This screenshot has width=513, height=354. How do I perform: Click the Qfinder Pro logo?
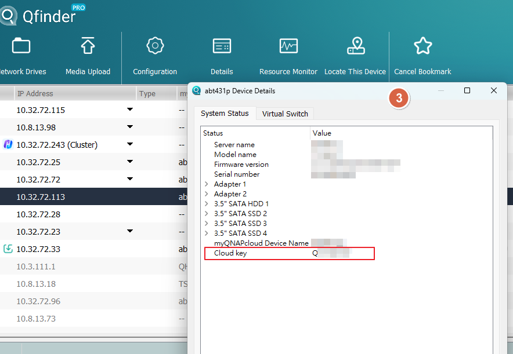tap(41, 15)
